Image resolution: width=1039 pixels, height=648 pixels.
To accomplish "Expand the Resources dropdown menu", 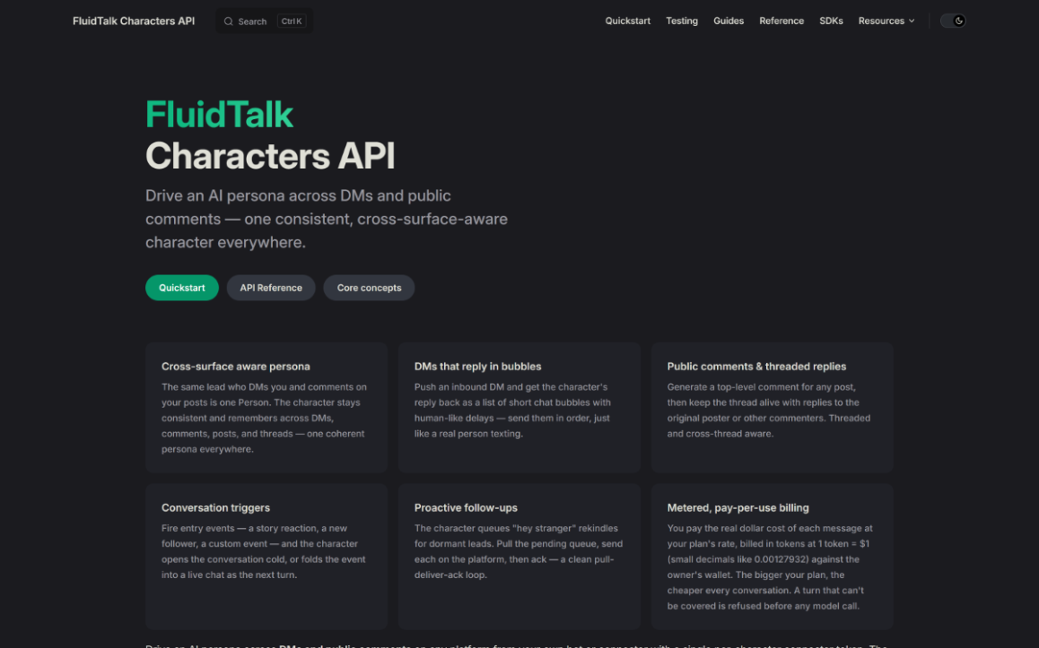I will tap(886, 22).
